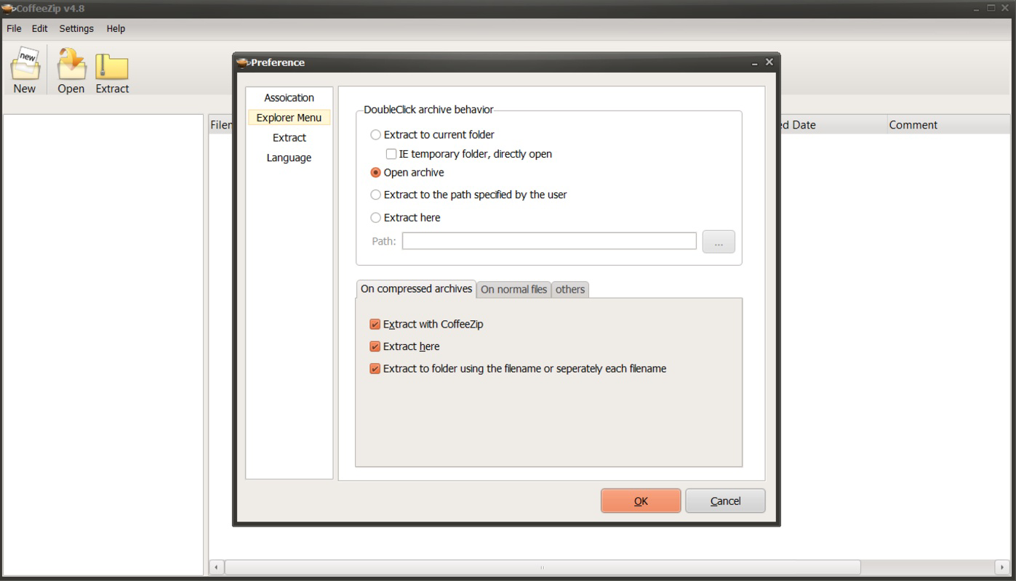
Task: Select Explorer Menu in the preference list
Action: [x=289, y=118]
